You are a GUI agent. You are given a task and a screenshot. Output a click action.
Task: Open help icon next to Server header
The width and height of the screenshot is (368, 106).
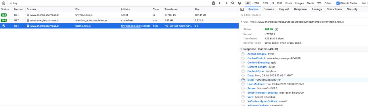(243, 88)
